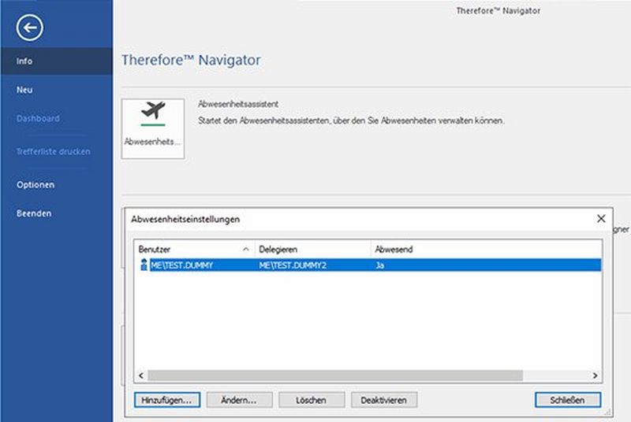The height and width of the screenshot is (422, 631).
Task: Click the Ja value in Abwesend column
Action: [x=379, y=265]
